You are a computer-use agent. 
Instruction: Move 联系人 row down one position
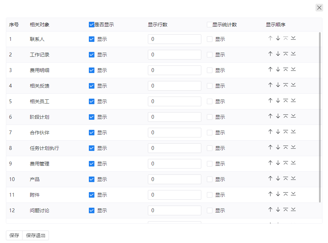(278, 38)
